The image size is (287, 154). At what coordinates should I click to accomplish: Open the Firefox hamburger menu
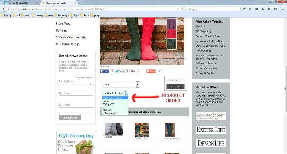coord(283,9)
